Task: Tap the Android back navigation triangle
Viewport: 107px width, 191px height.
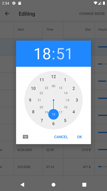Action: pos(22,185)
